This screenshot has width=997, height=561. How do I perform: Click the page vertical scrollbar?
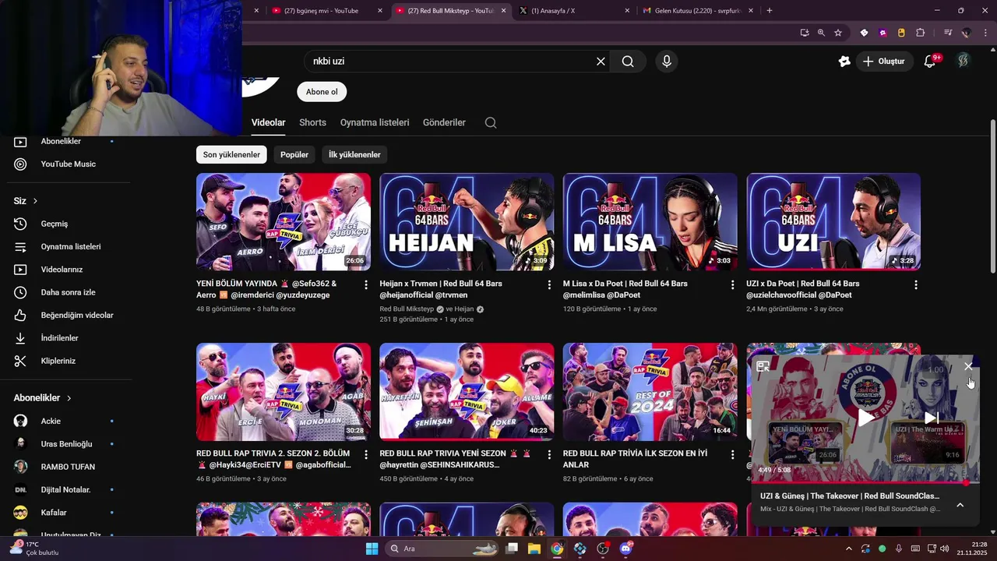point(992,196)
